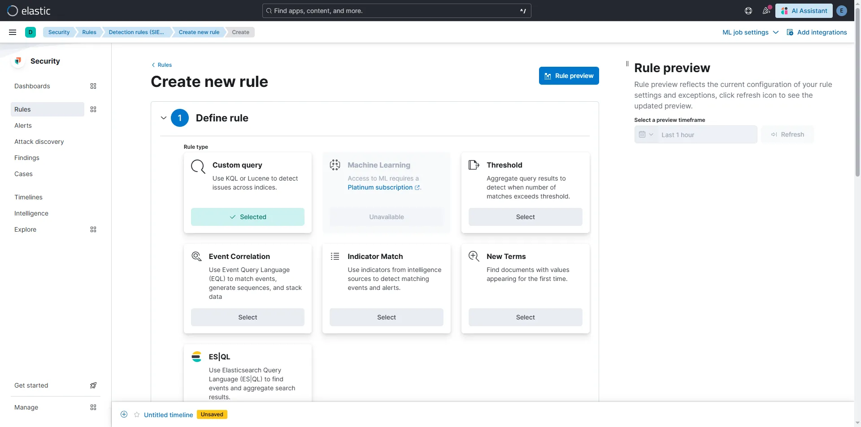The height and width of the screenshot is (427, 861).
Task: Collapse the Define rule section
Action: point(164,118)
